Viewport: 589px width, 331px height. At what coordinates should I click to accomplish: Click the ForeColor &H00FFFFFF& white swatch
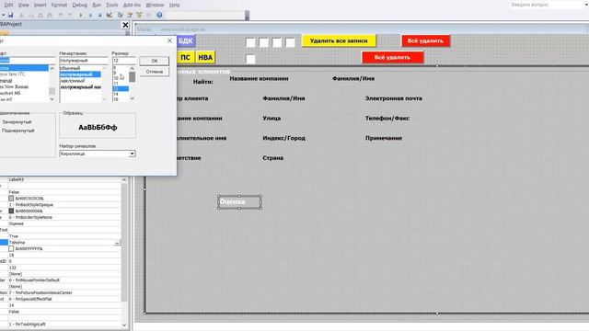(11, 248)
